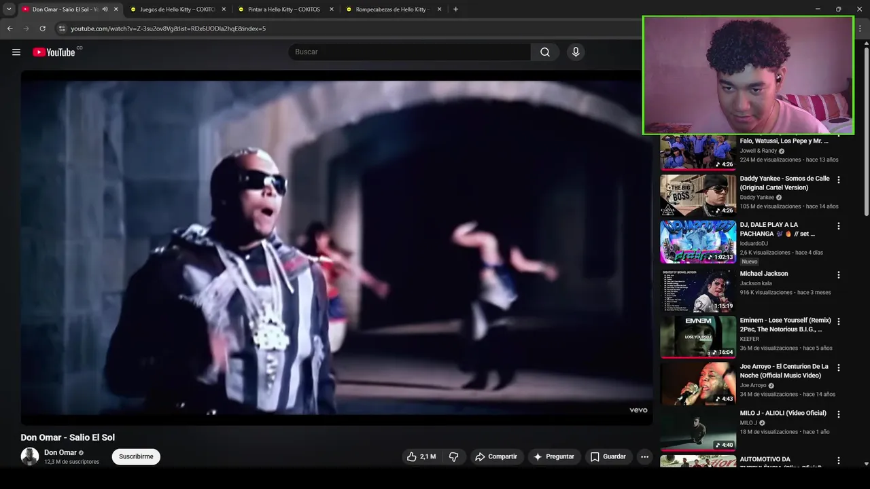The width and height of the screenshot is (870, 489).
Task: Click the '12,3 M de suscriptores' text
Action: click(x=71, y=462)
